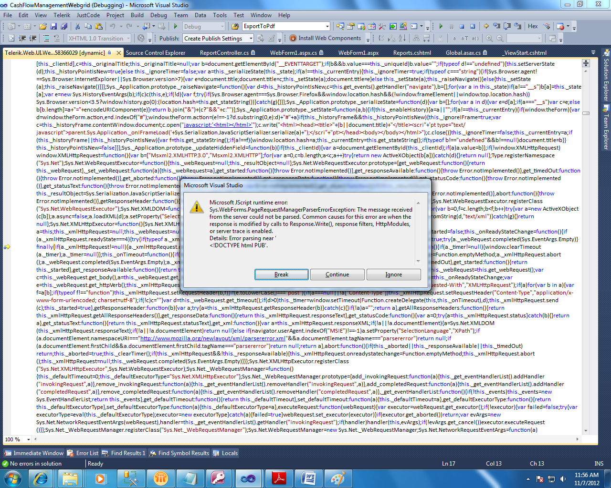Click the green Start Debugging arrow

pos(176,27)
